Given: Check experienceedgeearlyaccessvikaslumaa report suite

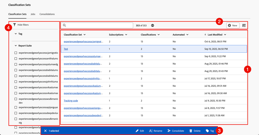Looking at the screenshot, I should pyautogui.click(x=16, y=93).
